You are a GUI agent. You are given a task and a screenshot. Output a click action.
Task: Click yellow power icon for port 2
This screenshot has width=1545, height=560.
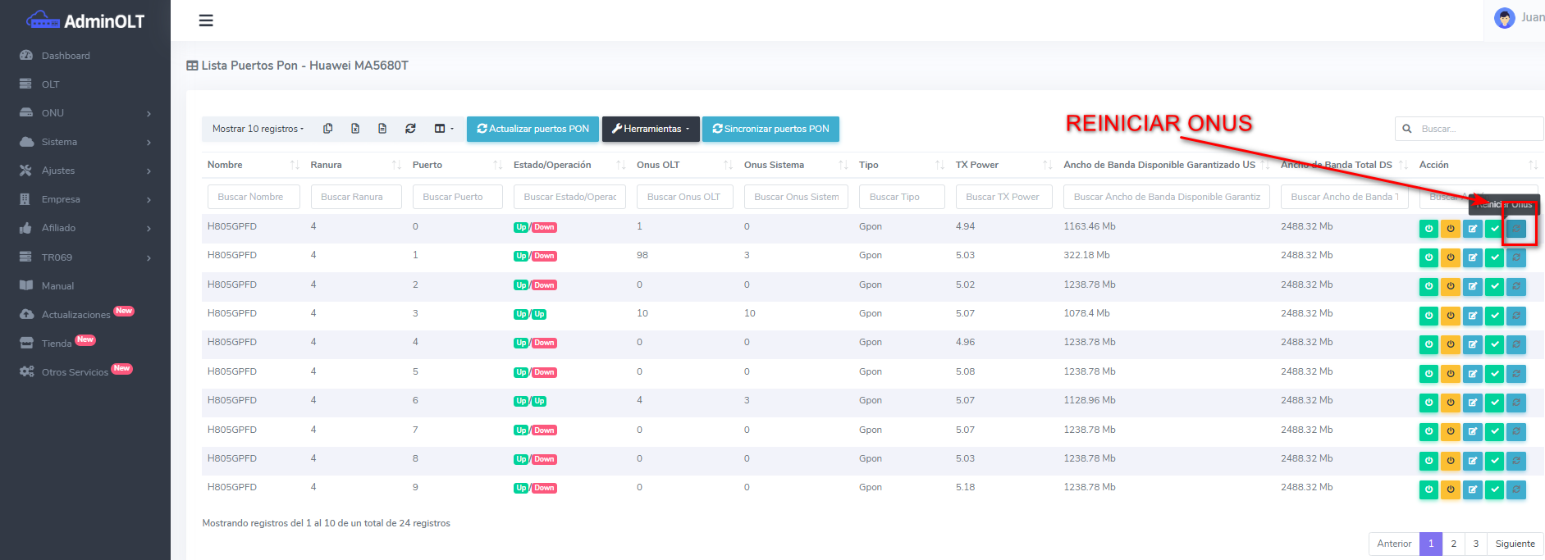tap(1451, 287)
